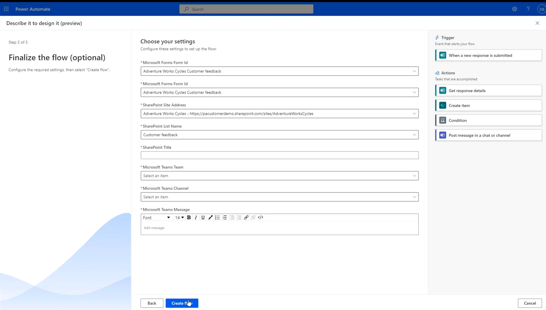The image size is (546, 310).
Task: Click into the SharePoint Title field
Action: click(279, 155)
